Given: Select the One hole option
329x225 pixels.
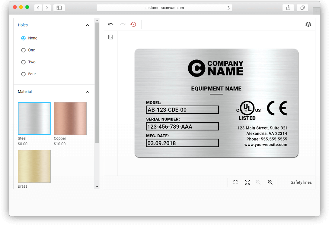Looking at the screenshot, I should click(23, 50).
